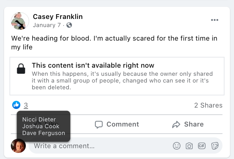Click inside the Write a comment field
Viewport: 234px width, 159px height.
click(98, 146)
